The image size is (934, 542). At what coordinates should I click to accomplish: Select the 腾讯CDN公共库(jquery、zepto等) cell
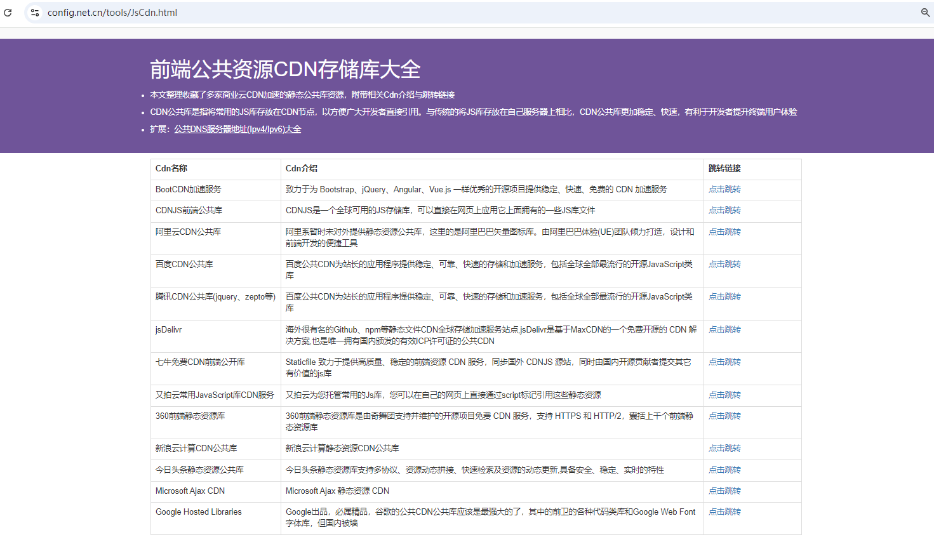(x=216, y=303)
